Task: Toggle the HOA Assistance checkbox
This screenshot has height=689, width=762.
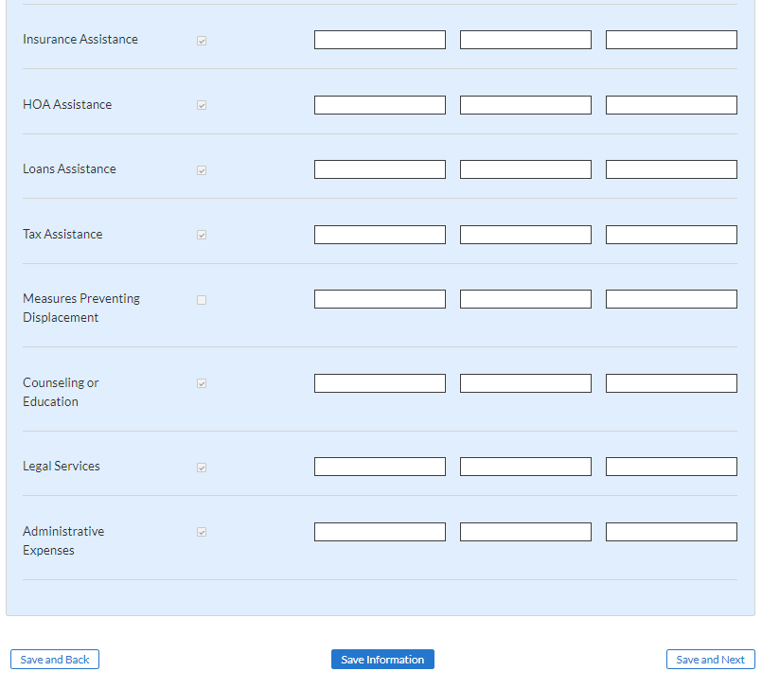Action: tap(202, 105)
